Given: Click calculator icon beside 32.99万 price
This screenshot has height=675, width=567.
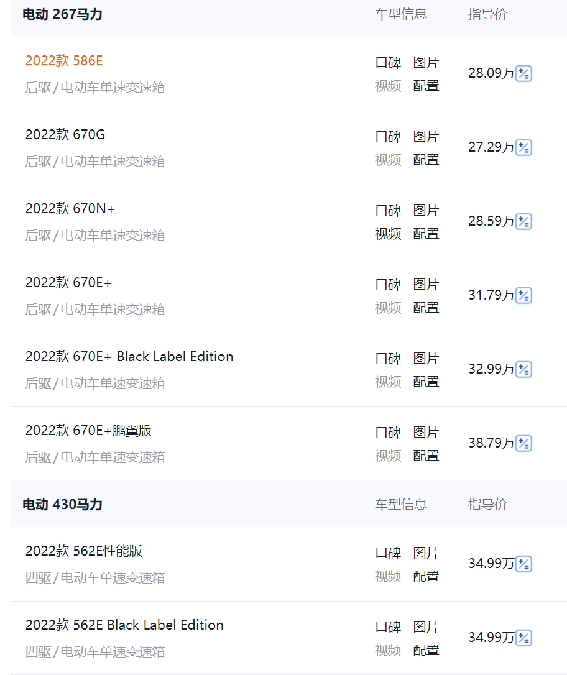Looking at the screenshot, I should tap(523, 370).
